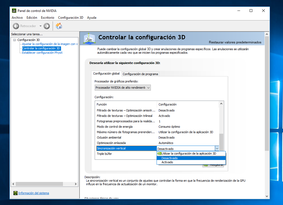The height and width of the screenshot is (205, 283).
Task: Switch to Configuración de programa tab
Action: tap(140, 74)
